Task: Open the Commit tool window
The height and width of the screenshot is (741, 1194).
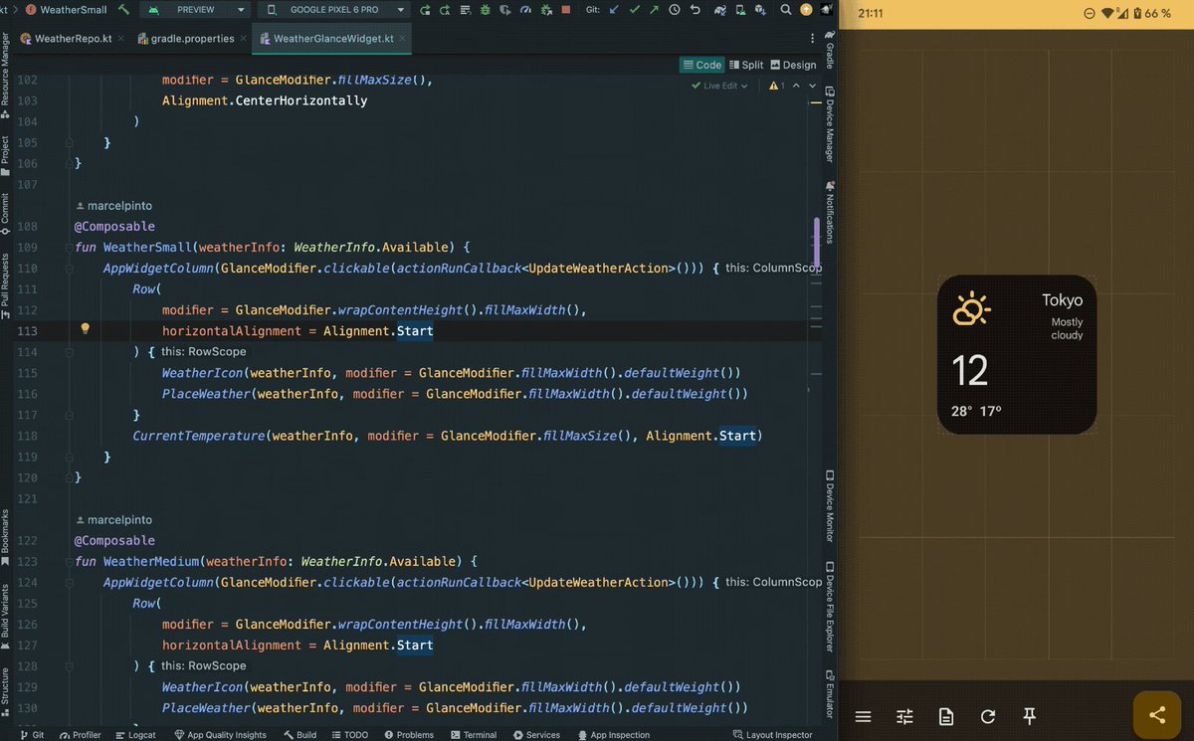Action: [x=6, y=214]
